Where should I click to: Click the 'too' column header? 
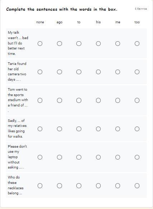137,22
